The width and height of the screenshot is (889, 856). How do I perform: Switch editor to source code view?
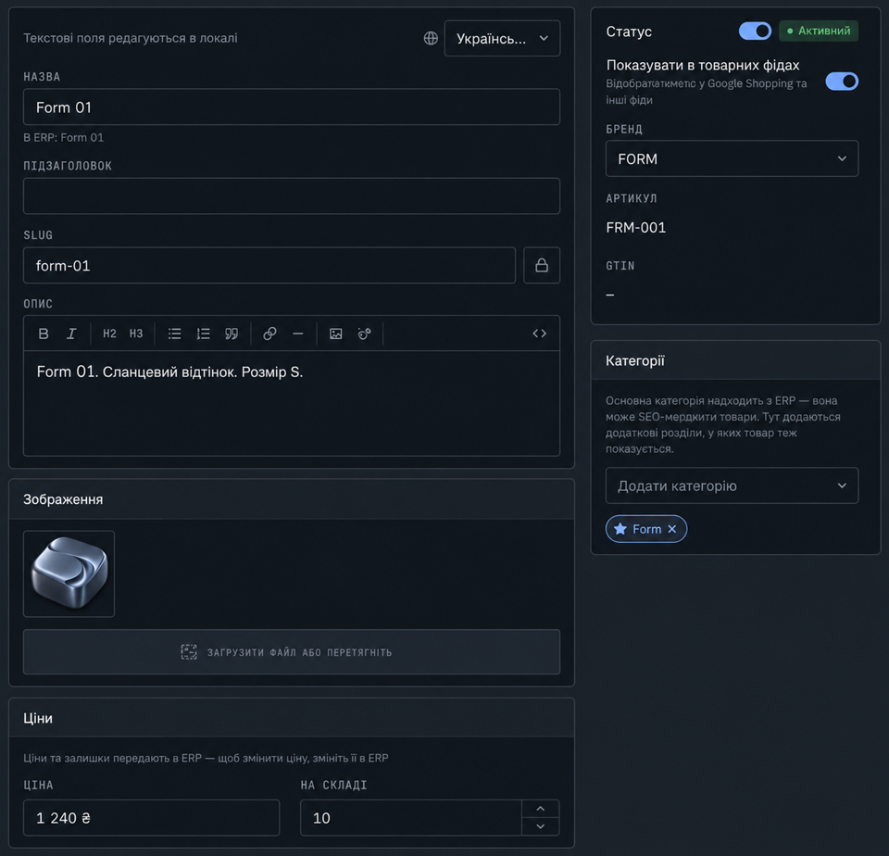pos(539,334)
